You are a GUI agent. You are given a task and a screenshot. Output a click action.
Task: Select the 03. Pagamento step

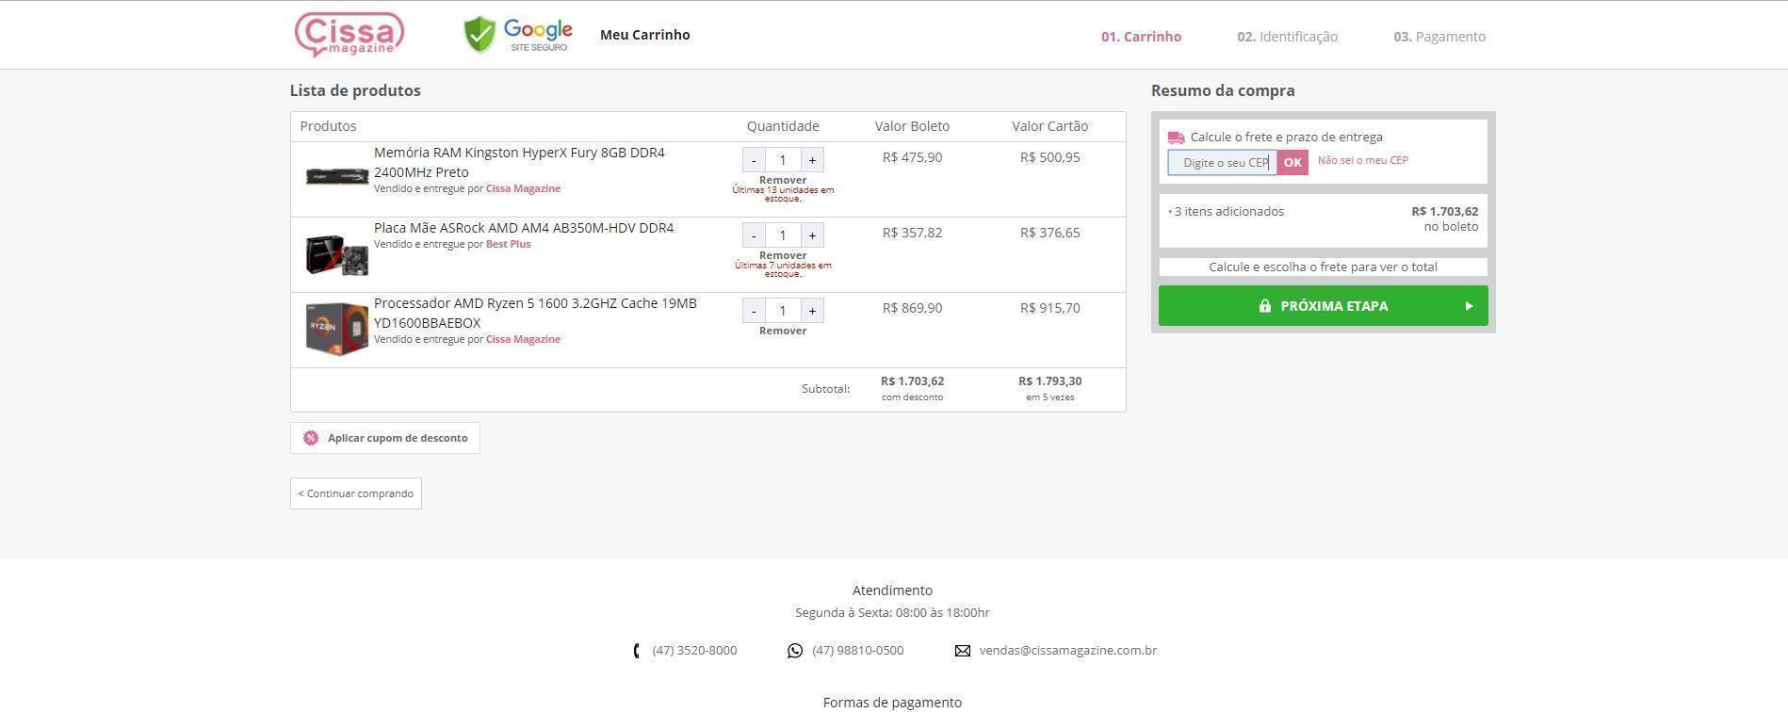1439,37
